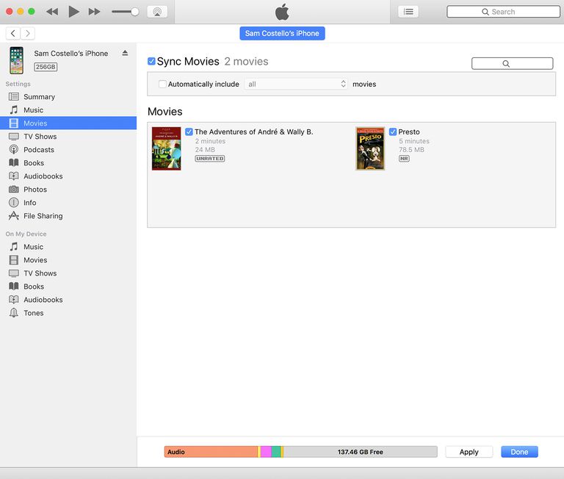Image resolution: width=564 pixels, height=479 pixels.
Task: Open the Photos sync settings
Action: [68, 190]
